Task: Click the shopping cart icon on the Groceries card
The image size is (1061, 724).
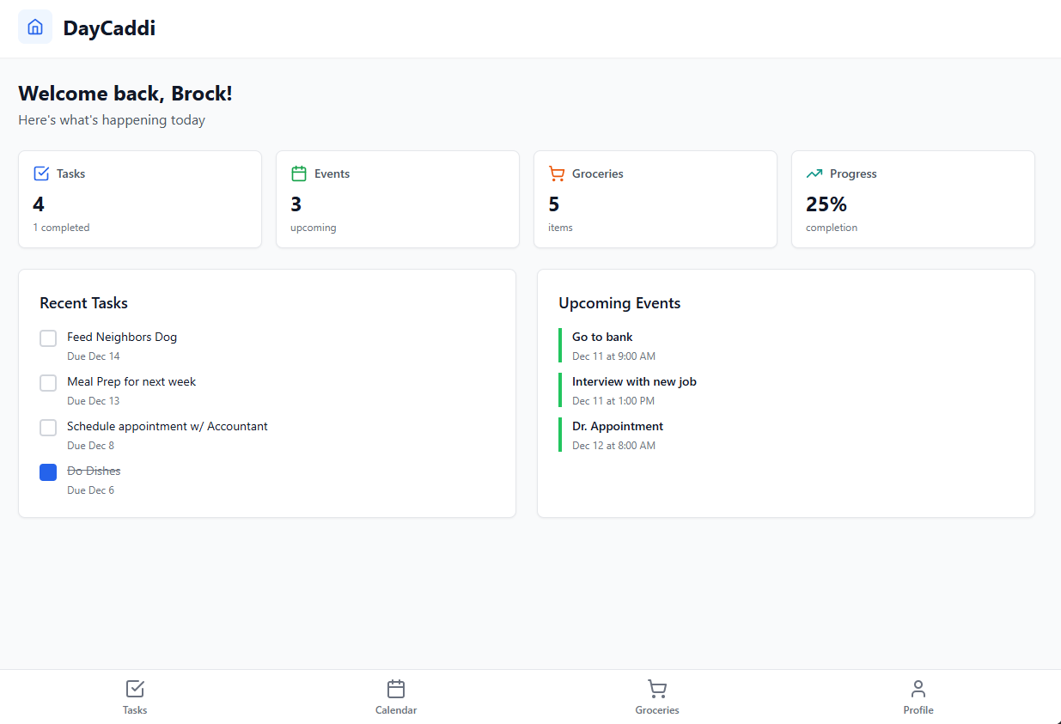Action: [x=556, y=173]
